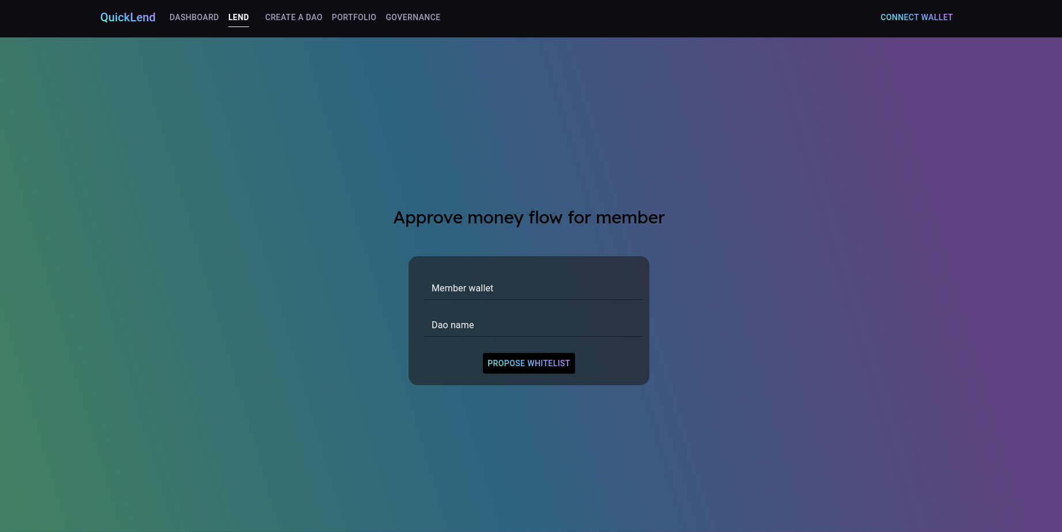The image size is (1062, 532).
Task: Click the Propose Whitelist button
Action: click(x=529, y=363)
